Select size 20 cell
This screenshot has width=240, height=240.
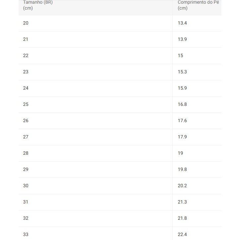[26, 23]
